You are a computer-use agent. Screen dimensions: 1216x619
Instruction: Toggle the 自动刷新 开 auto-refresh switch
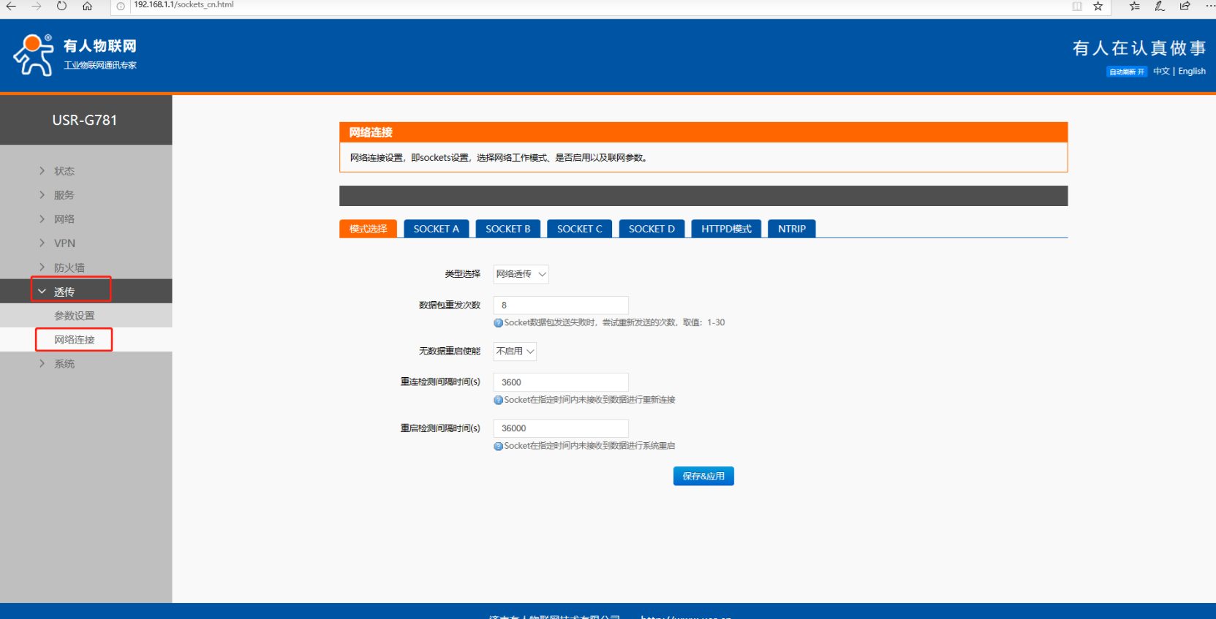(1126, 72)
